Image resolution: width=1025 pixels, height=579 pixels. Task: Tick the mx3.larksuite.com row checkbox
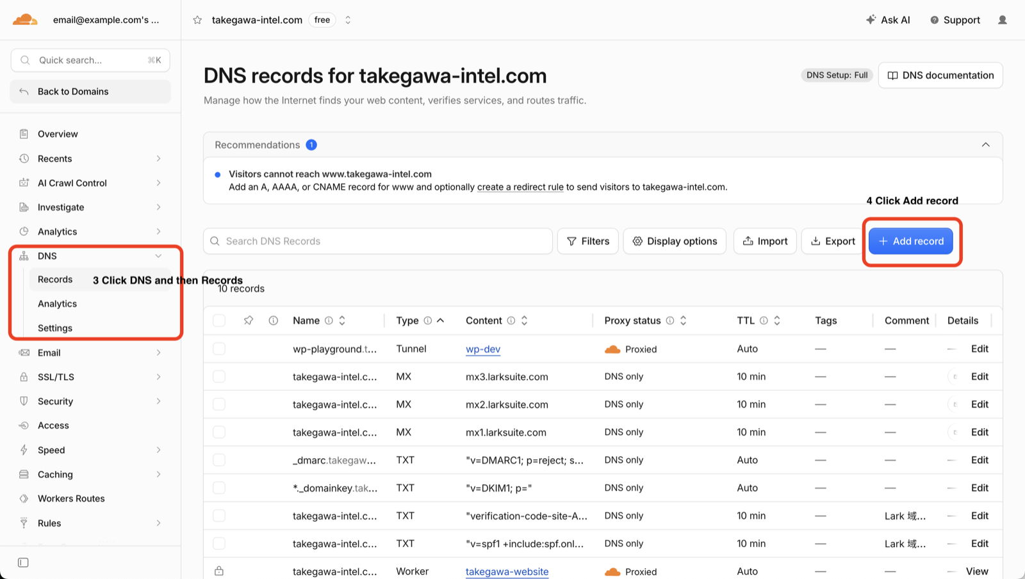[x=219, y=376]
